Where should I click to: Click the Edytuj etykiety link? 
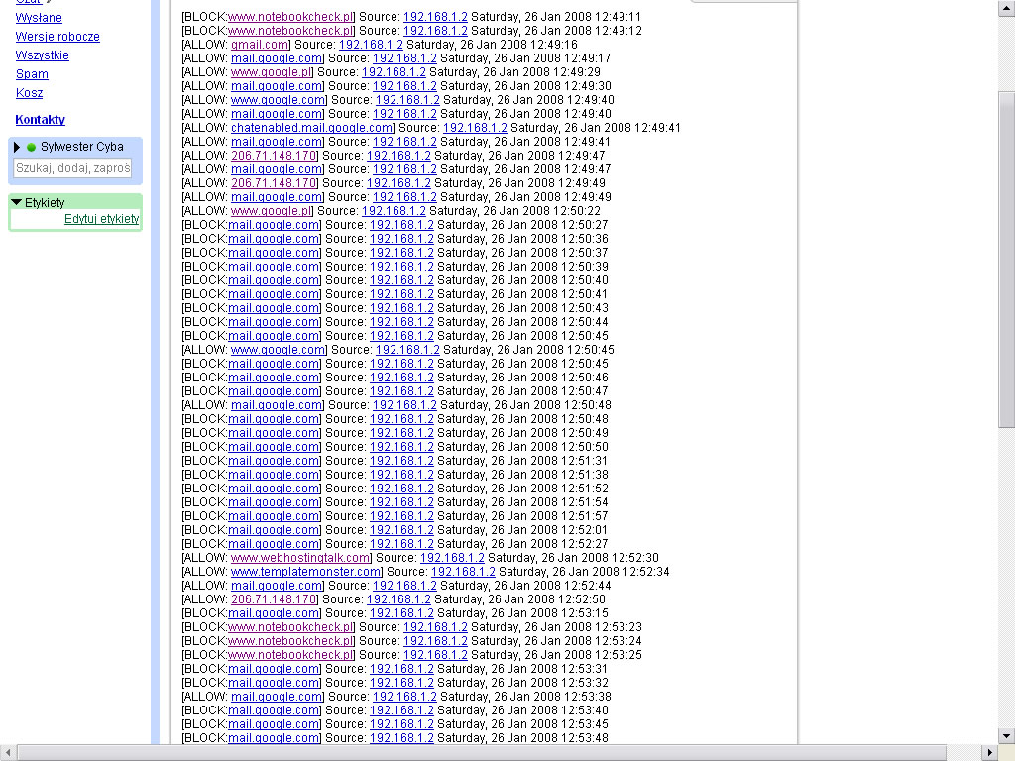point(102,219)
